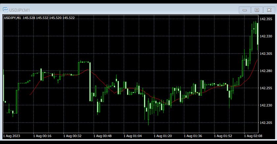
Task: Click the 1 Aug 02:08 time label
Action: (253, 136)
